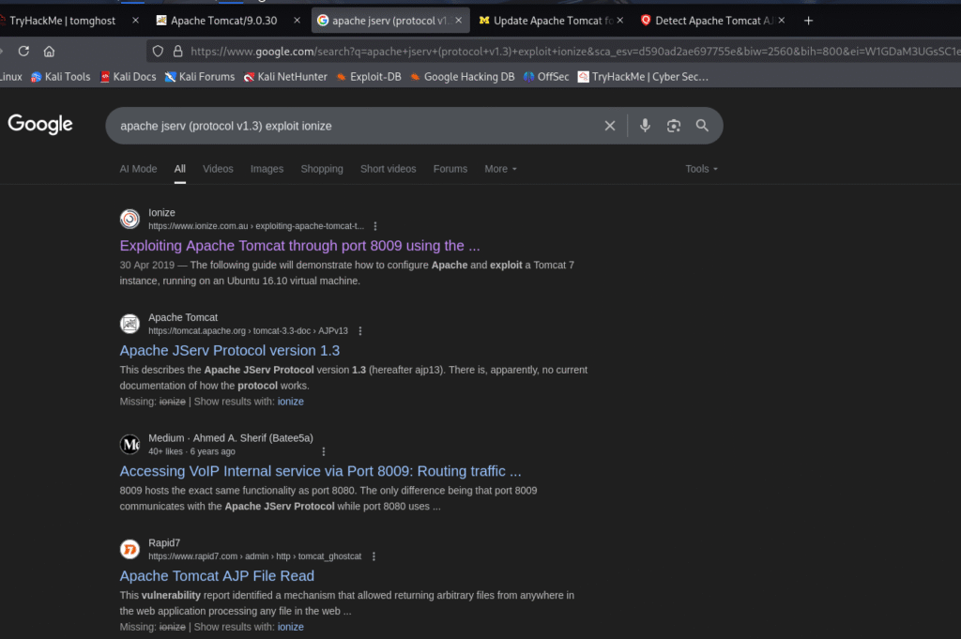Show results with ionize for AJP File Read
This screenshot has width=961, height=639.
coord(290,626)
